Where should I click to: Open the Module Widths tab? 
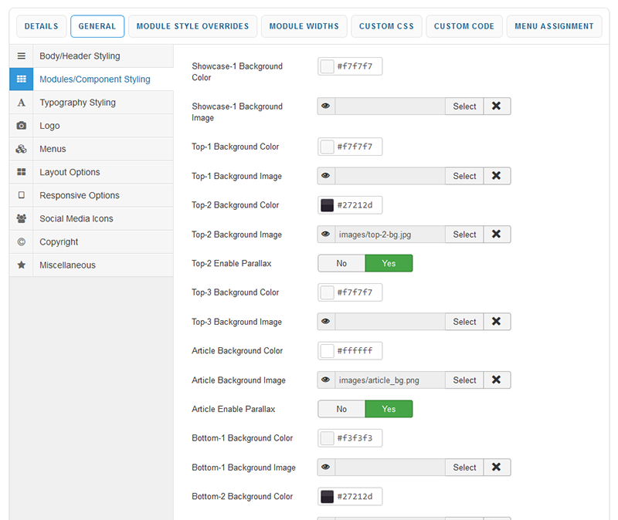click(x=304, y=26)
